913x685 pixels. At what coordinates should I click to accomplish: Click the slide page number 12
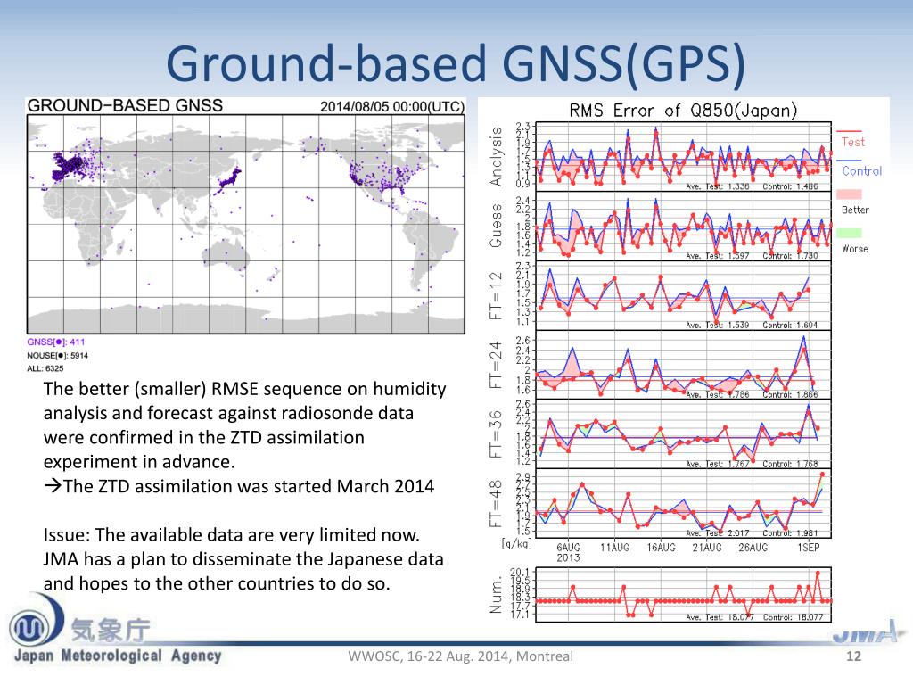853,656
